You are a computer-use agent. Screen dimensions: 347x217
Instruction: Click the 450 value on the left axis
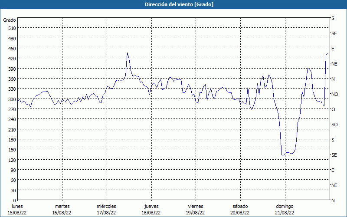(12, 49)
